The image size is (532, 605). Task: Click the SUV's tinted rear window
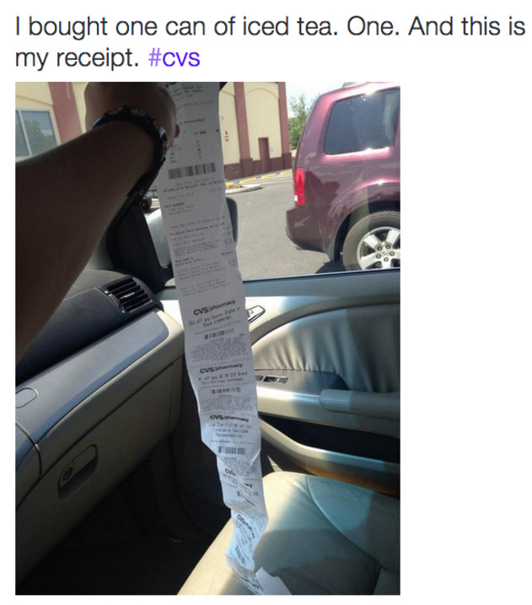pyautogui.click(x=362, y=122)
